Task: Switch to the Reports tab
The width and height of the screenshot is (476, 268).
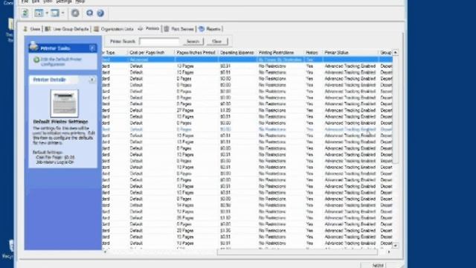Action: [210, 29]
